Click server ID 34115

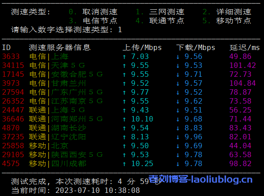click(x=13, y=65)
